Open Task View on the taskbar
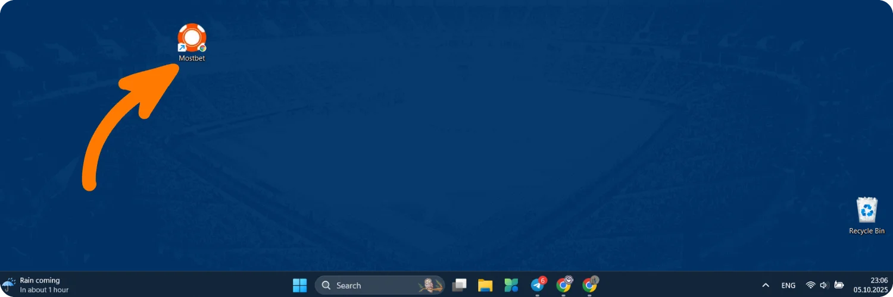Screen dimensions: 893x297 (459, 286)
